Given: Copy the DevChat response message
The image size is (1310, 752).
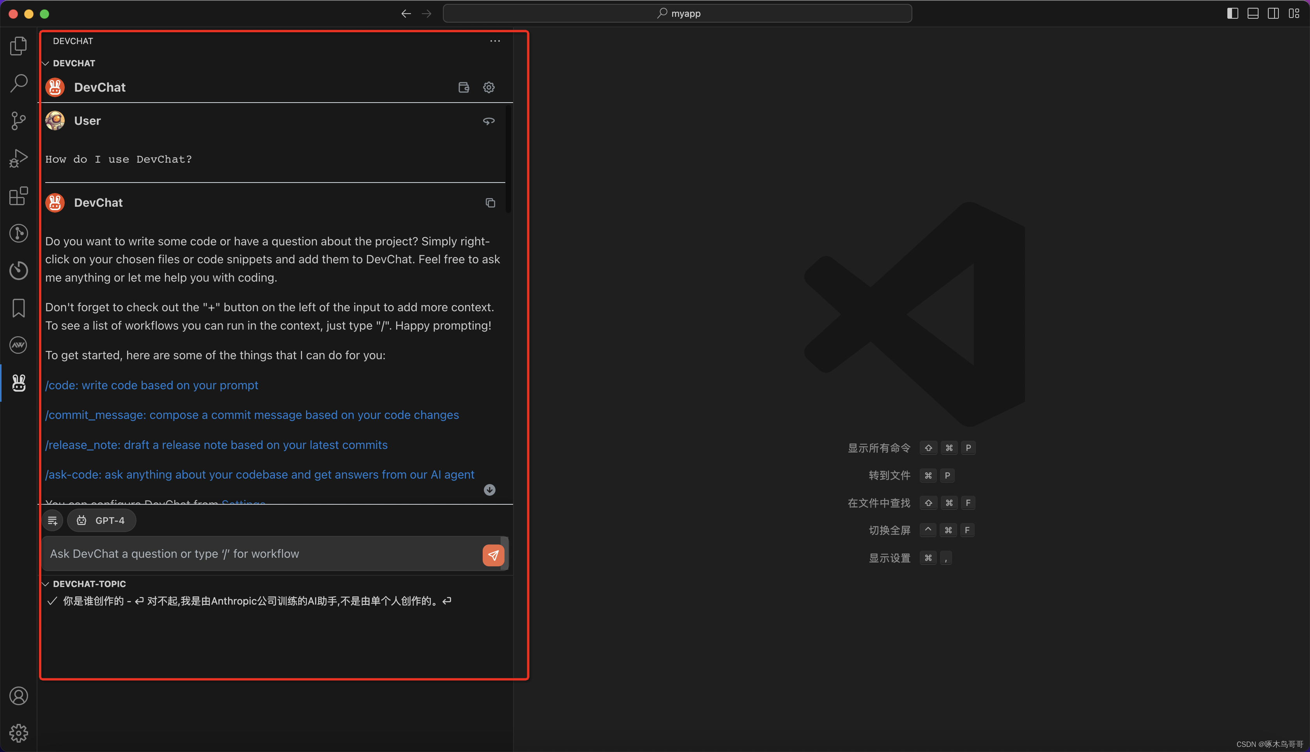Looking at the screenshot, I should click(490, 203).
